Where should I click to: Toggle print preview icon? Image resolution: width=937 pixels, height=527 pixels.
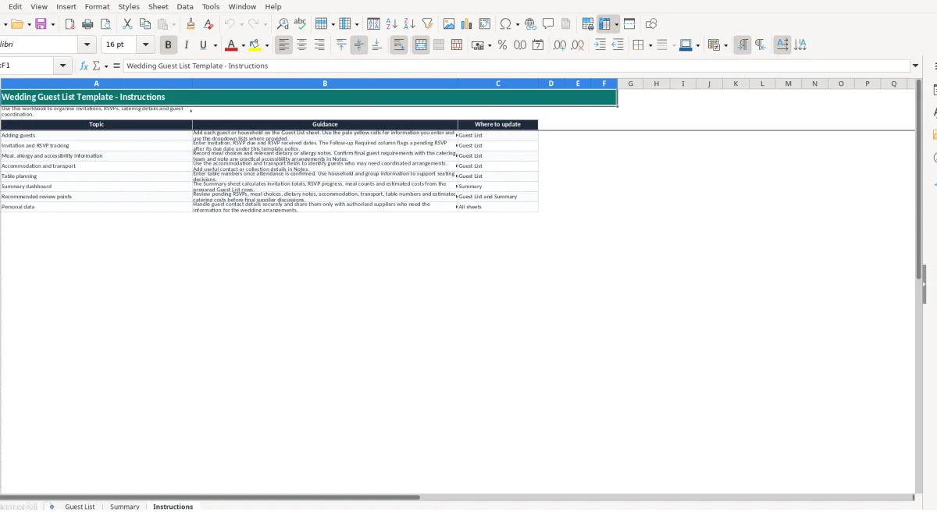105,24
